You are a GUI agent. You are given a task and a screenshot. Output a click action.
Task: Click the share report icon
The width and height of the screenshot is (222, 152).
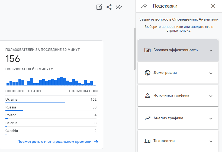pyautogui.click(x=109, y=7)
